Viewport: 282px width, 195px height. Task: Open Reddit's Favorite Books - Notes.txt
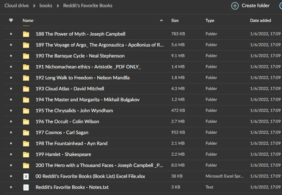pyautogui.click(x=72, y=187)
